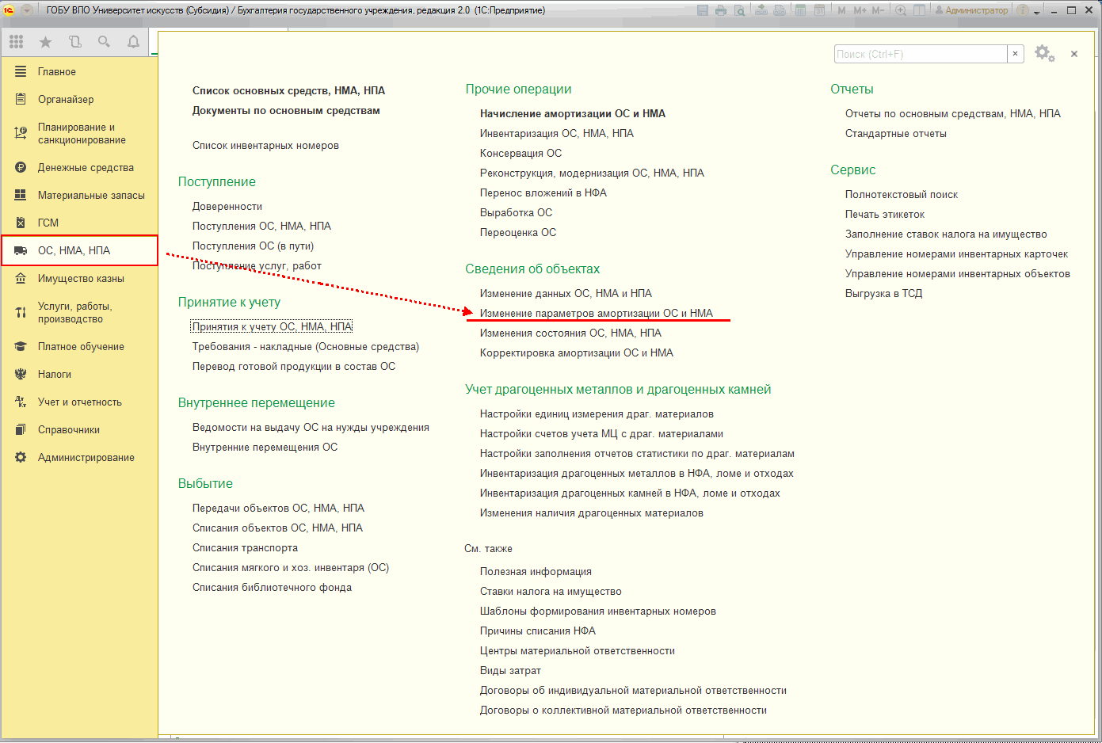Close the section panel with X icon
The width and height of the screenshot is (1102, 743).
pyautogui.click(x=1074, y=54)
